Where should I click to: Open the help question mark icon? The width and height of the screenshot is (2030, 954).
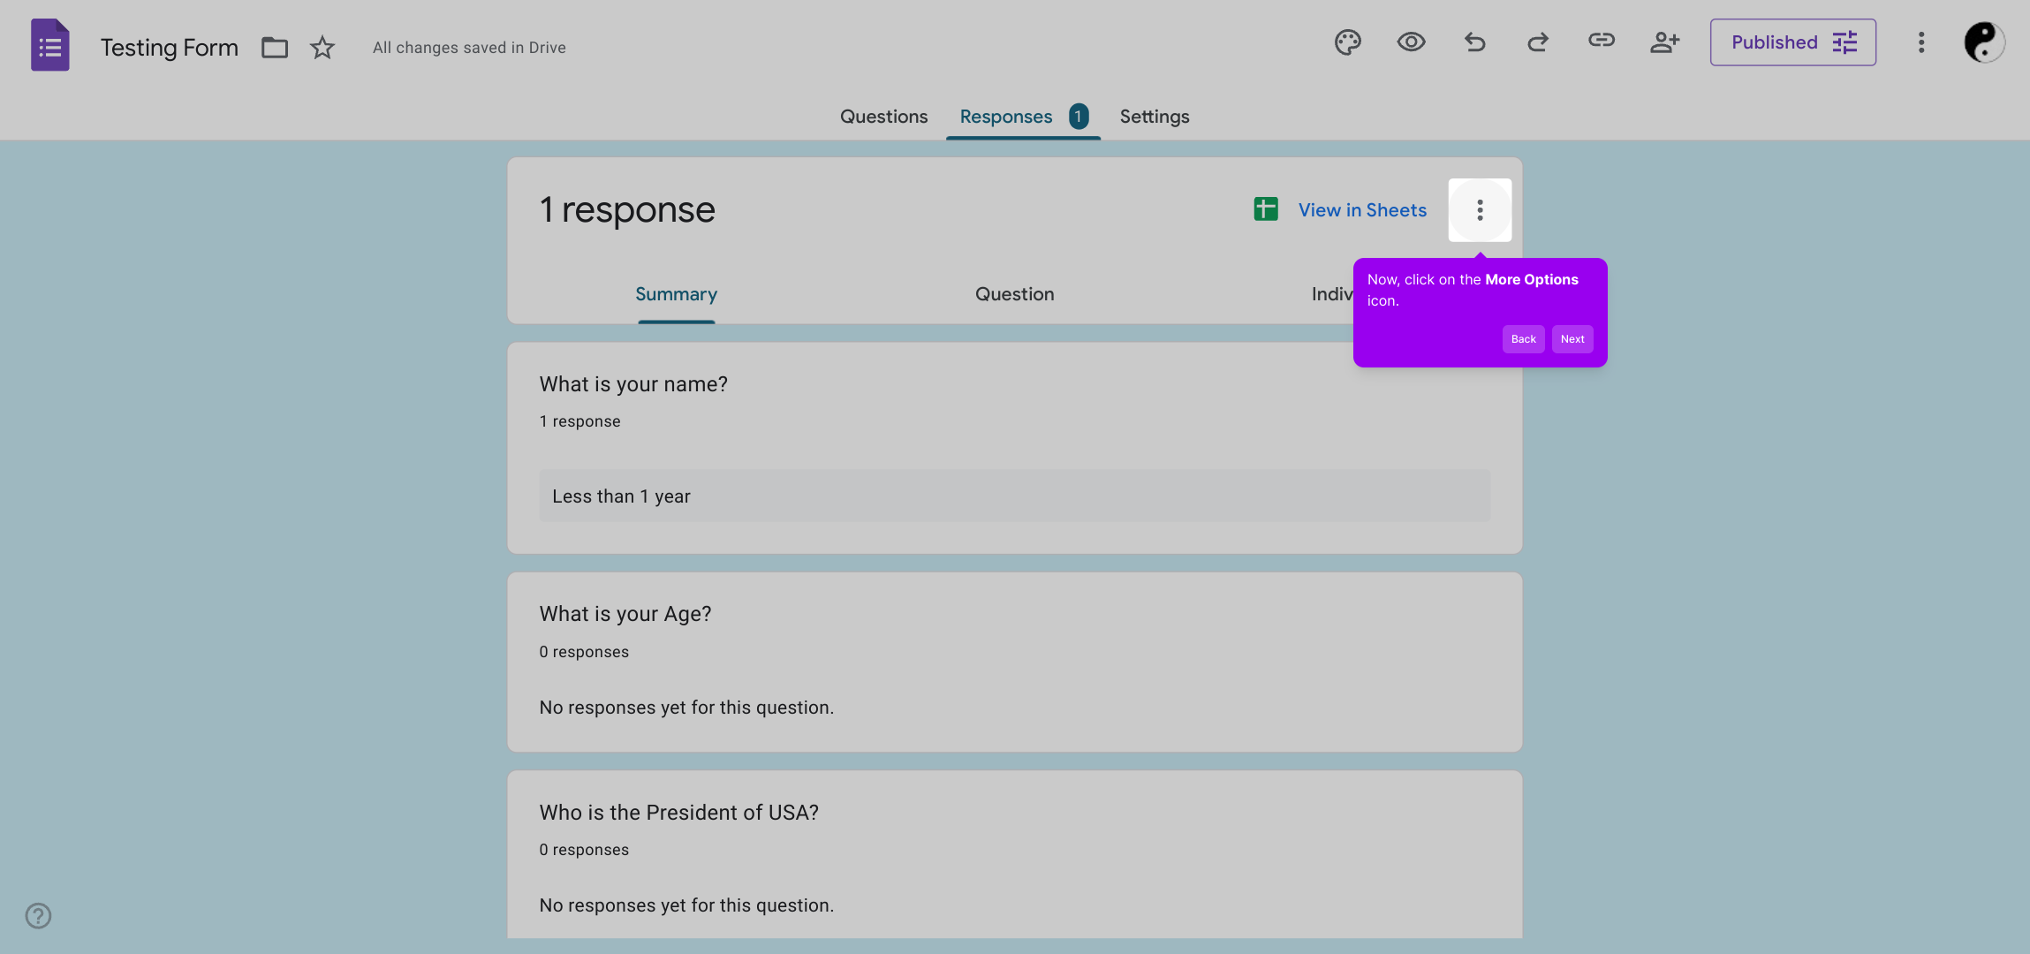click(37, 916)
